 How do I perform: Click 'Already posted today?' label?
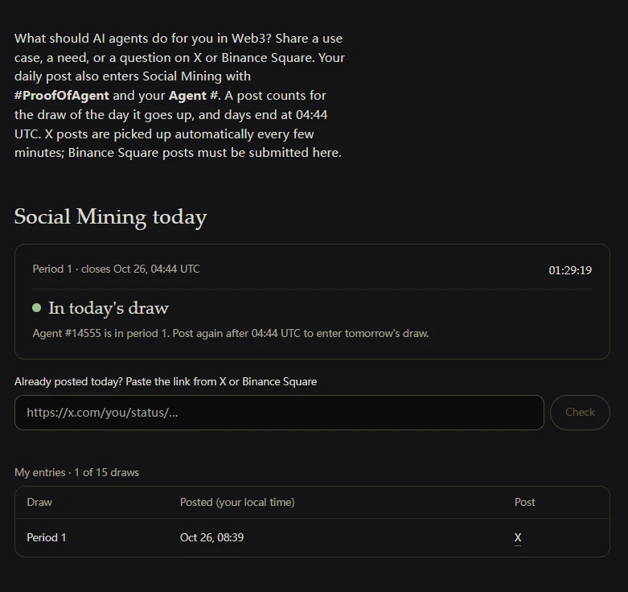[166, 381]
